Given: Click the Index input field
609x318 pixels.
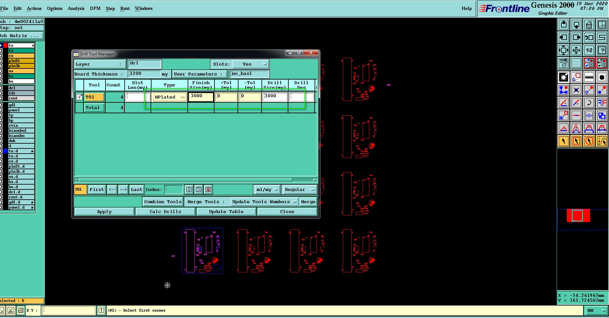Looking at the screenshot, I should click(x=174, y=190).
